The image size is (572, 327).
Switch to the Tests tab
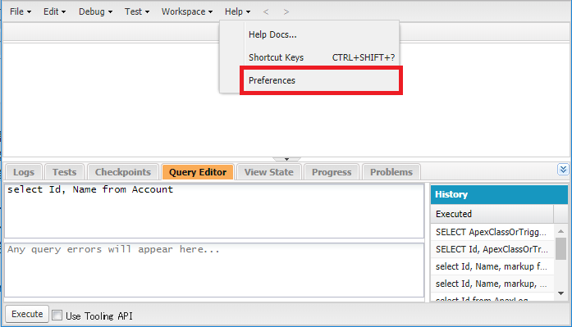64,172
